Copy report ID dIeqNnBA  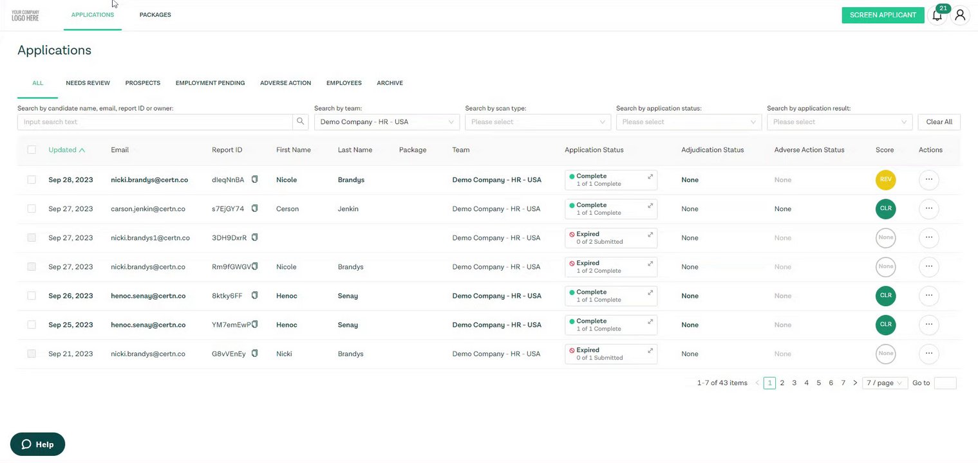(x=254, y=179)
